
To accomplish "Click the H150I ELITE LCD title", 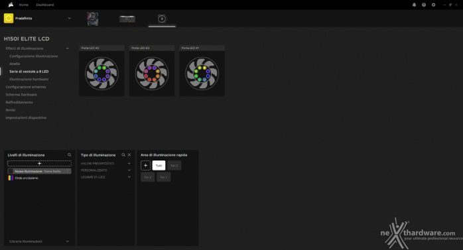I will click(x=27, y=38).
